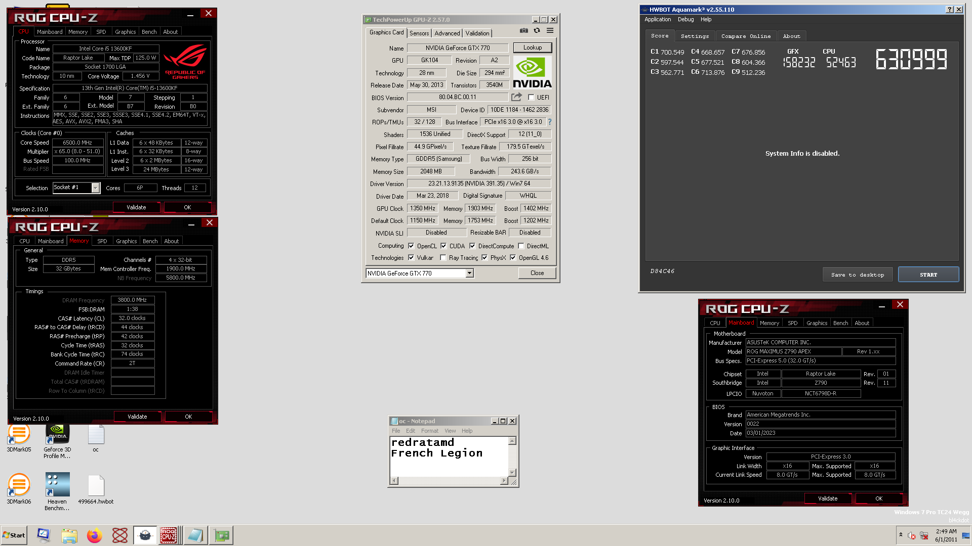The width and height of the screenshot is (972, 546).
Task: Click the monitor checklist icon on taskbar
Action: [44, 535]
